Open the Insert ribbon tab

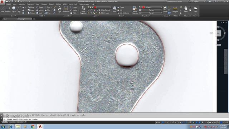click(x=14, y=4)
